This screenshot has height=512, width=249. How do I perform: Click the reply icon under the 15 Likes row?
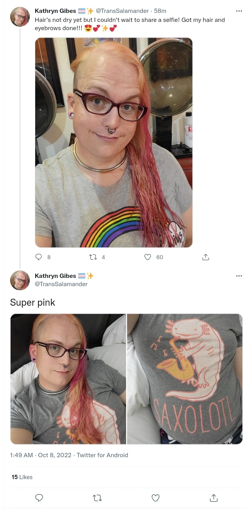pos(39,498)
